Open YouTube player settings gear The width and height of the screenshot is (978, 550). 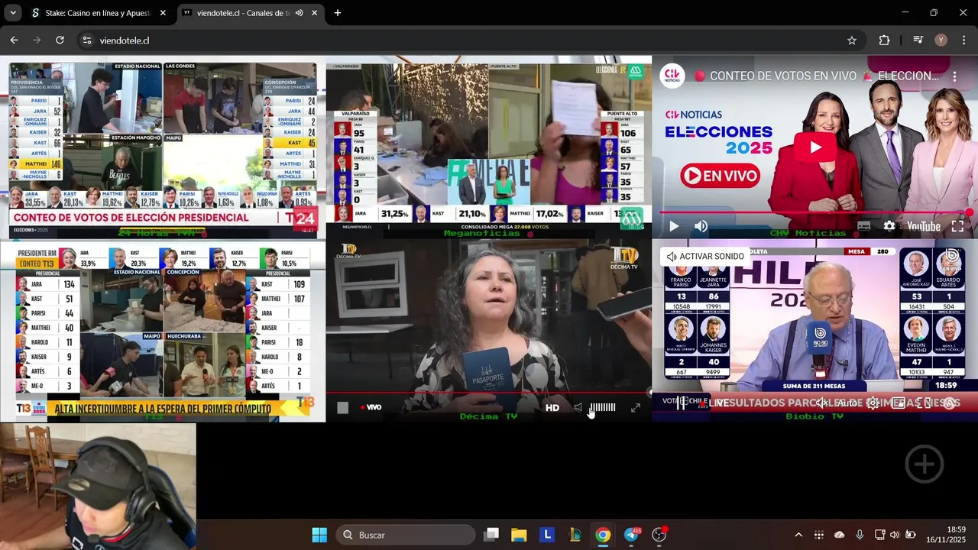click(x=889, y=226)
